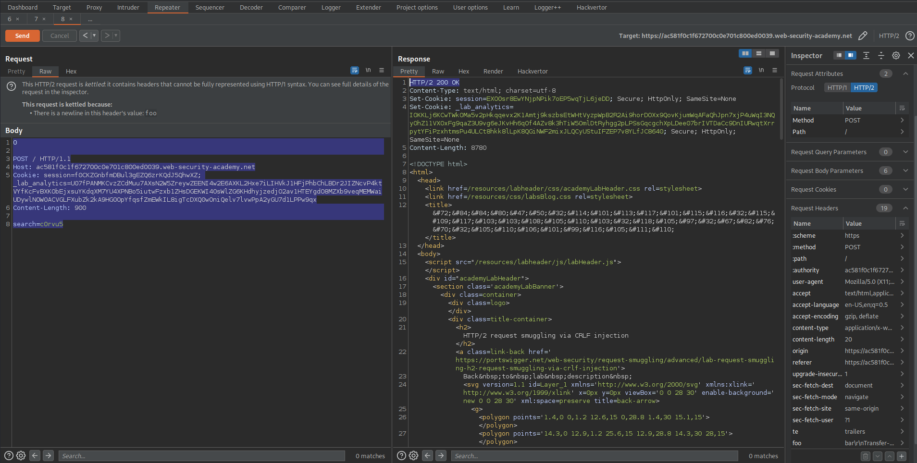
Task: Select combined tabbed layout for request/response
Action: 772,53
